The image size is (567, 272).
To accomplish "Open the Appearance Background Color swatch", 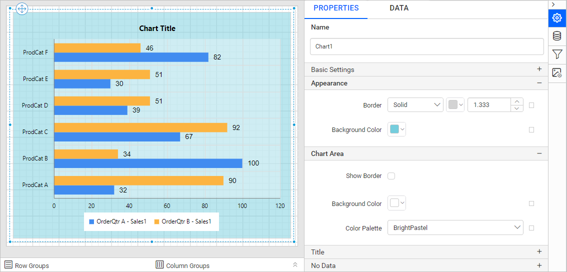I will pos(396,130).
